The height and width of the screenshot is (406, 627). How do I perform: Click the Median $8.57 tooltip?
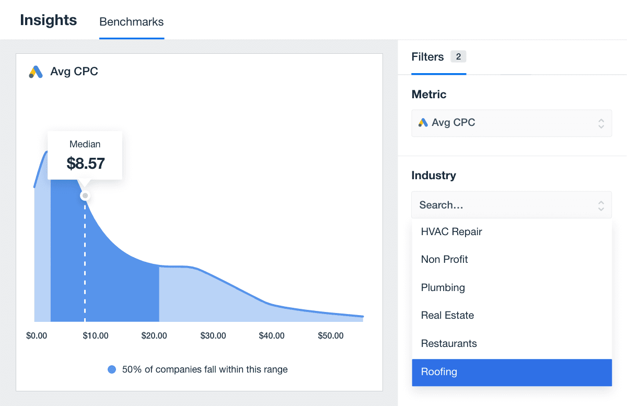click(x=85, y=156)
